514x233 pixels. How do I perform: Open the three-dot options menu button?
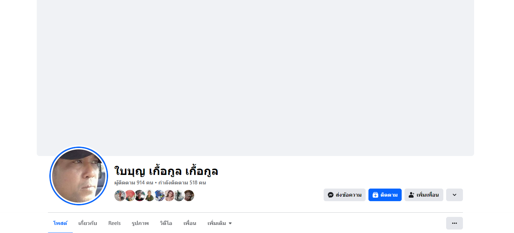tap(454, 223)
